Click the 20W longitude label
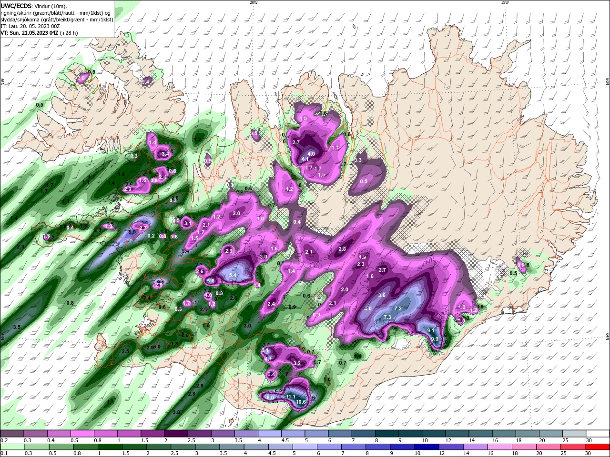This screenshot has height=457, width=610. coord(254,2)
